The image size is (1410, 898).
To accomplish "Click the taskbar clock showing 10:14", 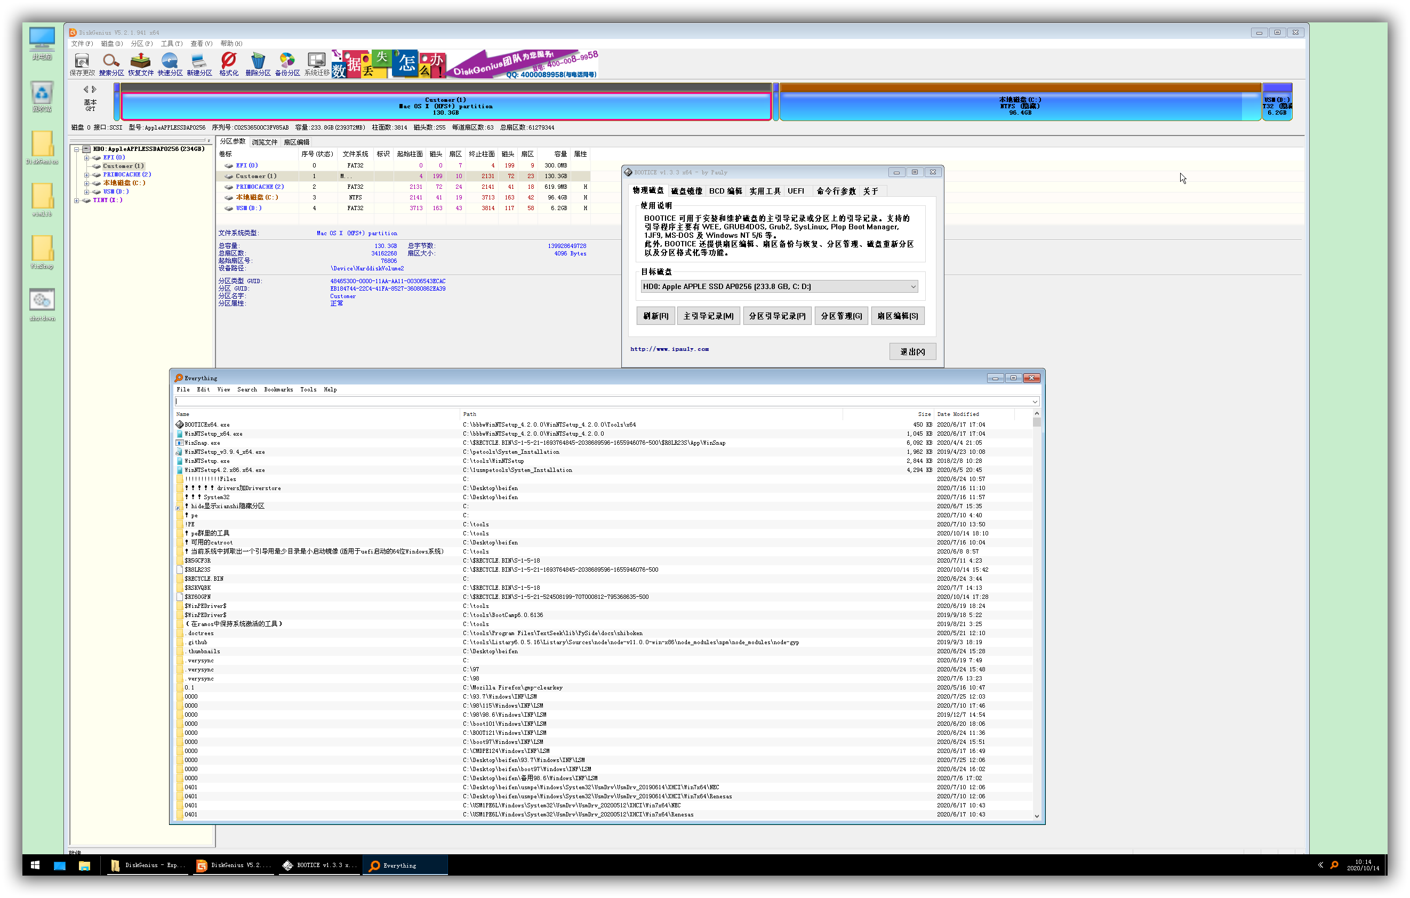I will coord(1363,864).
